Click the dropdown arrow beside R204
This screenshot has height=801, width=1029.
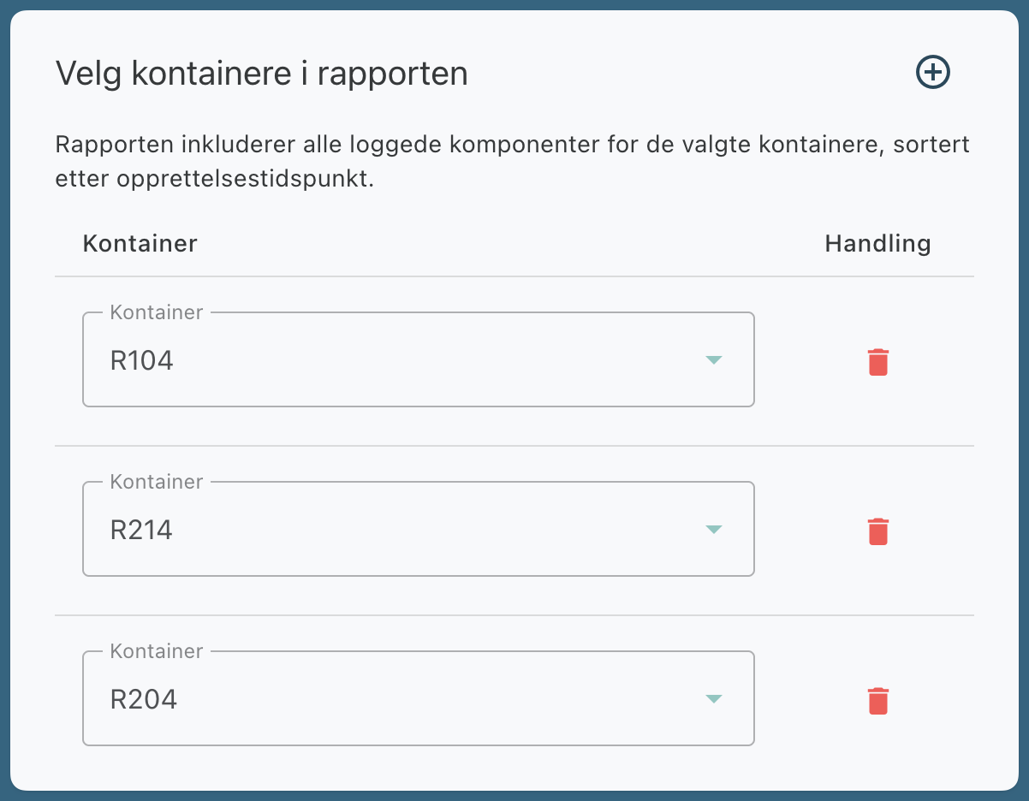point(714,699)
